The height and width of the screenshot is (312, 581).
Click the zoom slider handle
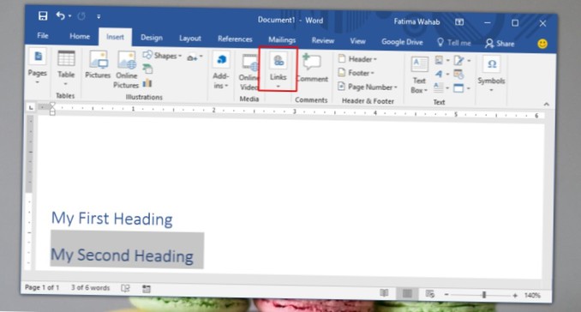pos(484,295)
